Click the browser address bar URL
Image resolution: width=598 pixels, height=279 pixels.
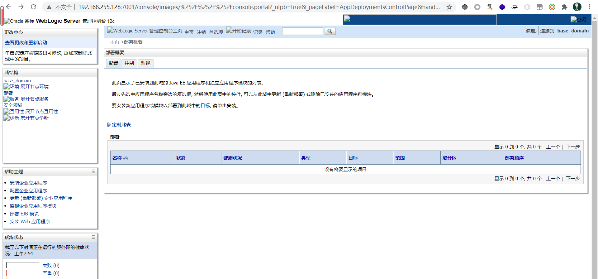pyautogui.click(x=259, y=7)
